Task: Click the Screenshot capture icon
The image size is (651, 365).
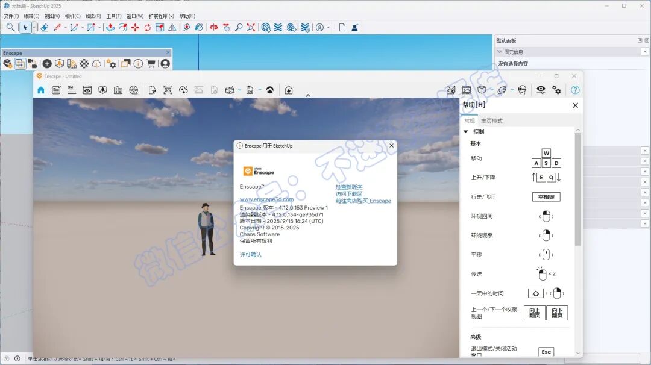Action: tap(168, 90)
